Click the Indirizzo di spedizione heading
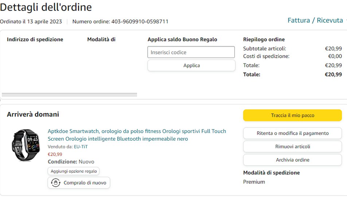The width and height of the screenshot is (347, 199). (x=35, y=39)
